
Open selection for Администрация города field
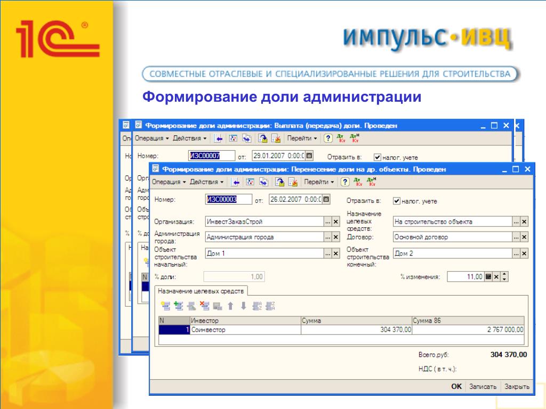coord(328,237)
